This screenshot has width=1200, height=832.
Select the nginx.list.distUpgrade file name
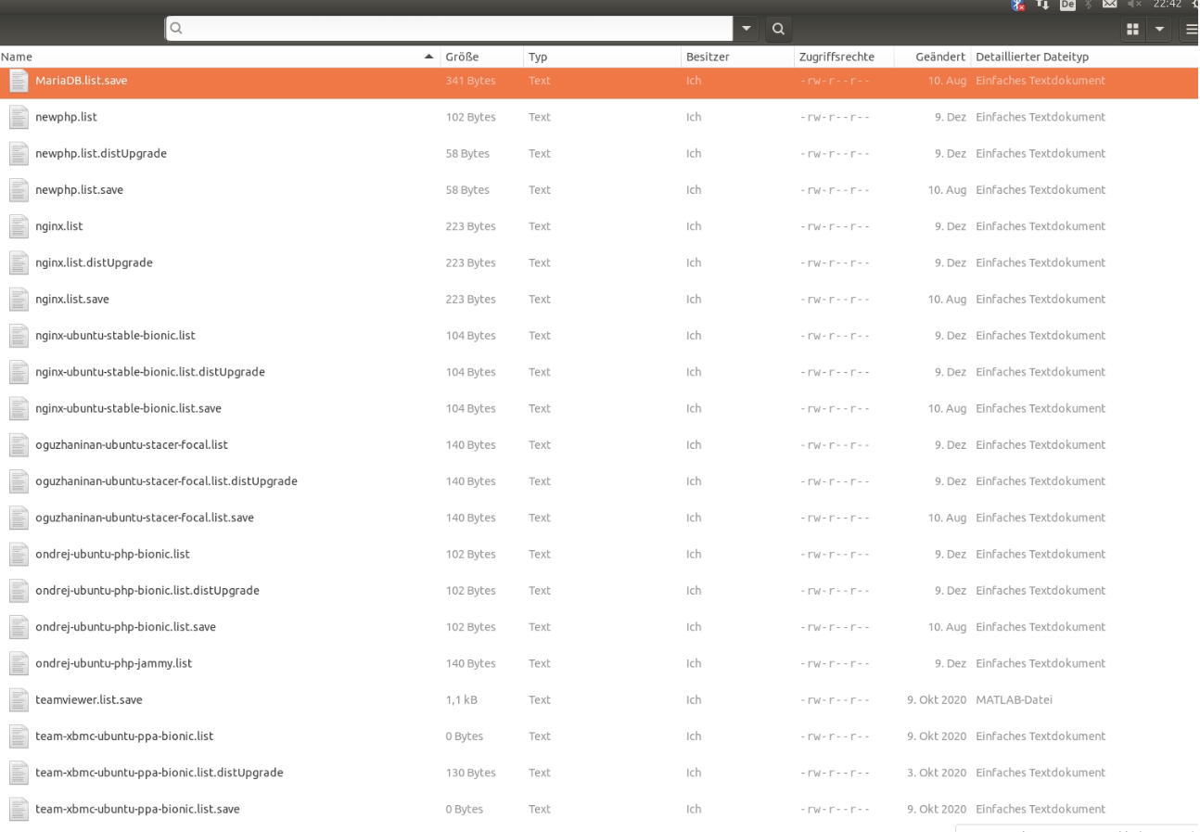pos(94,262)
